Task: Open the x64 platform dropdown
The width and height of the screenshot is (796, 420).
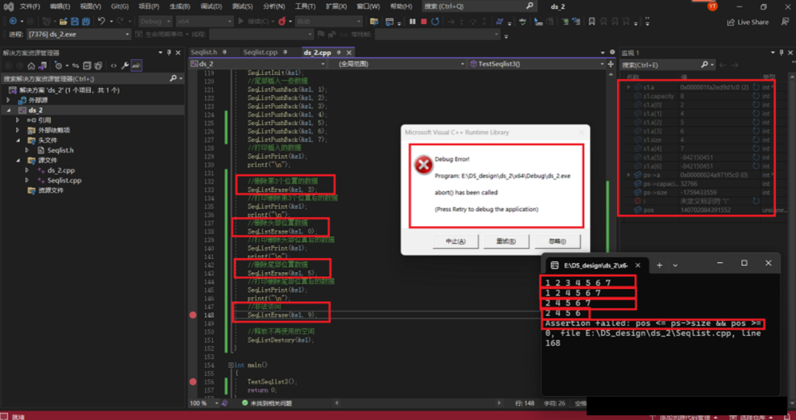Action: coord(204,21)
